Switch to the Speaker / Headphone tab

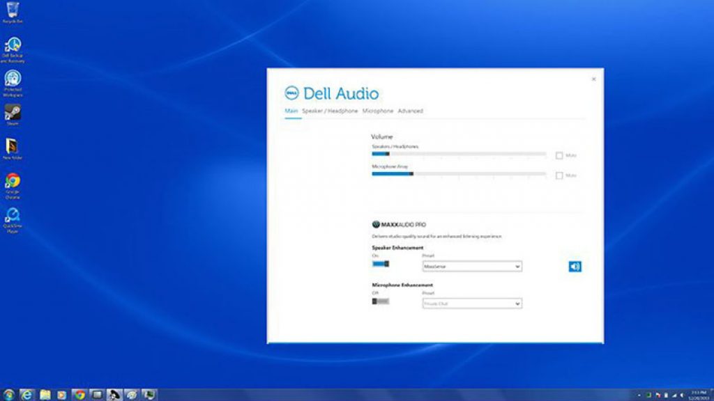pyautogui.click(x=330, y=111)
